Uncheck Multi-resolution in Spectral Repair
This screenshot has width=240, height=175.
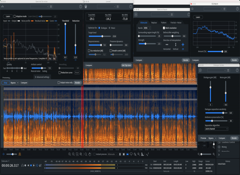(x=164, y=28)
